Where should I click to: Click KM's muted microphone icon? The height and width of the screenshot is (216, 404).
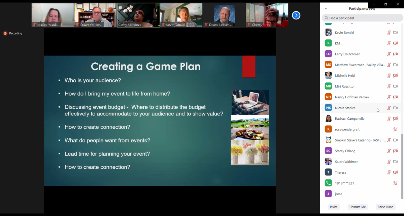pyautogui.click(x=389, y=43)
